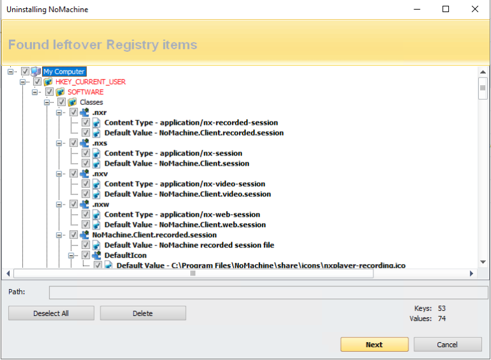Viewport: 491px width, 360px height.
Task: Select the 'Content Type - application/nx-recorded-session' row
Action: [191, 123]
